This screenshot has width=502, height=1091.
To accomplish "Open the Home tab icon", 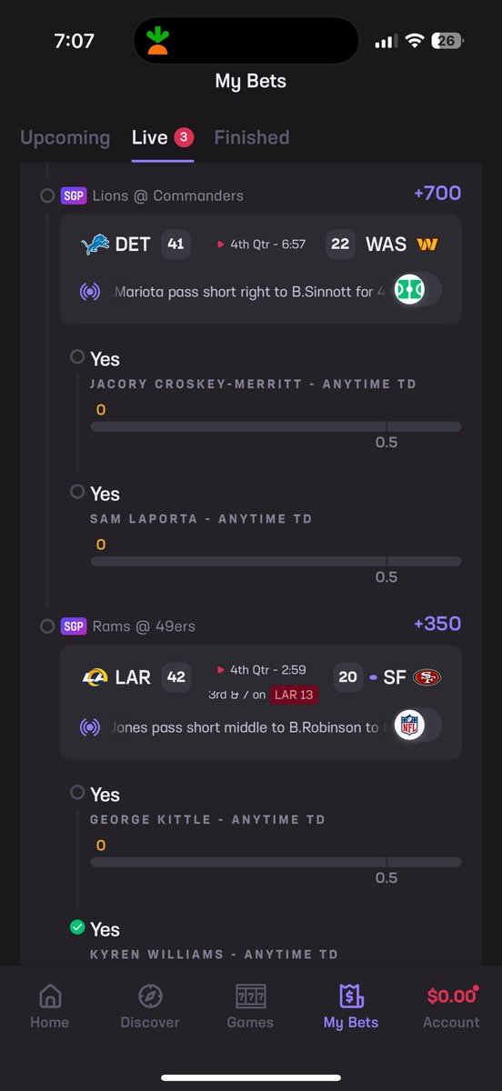I will [x=50, y=996].
